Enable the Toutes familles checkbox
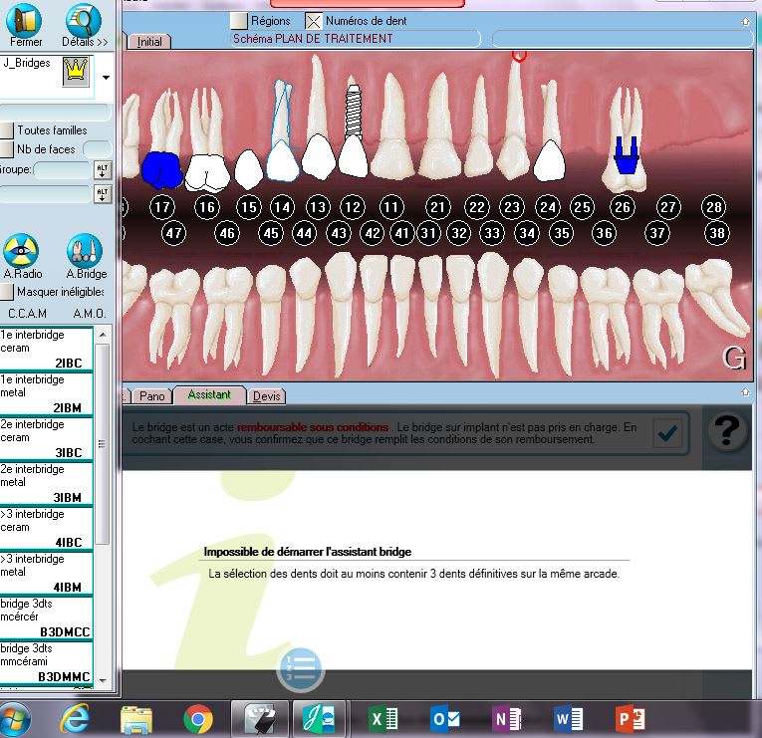The width and height of the screenshot is (762, 738). 7,130
